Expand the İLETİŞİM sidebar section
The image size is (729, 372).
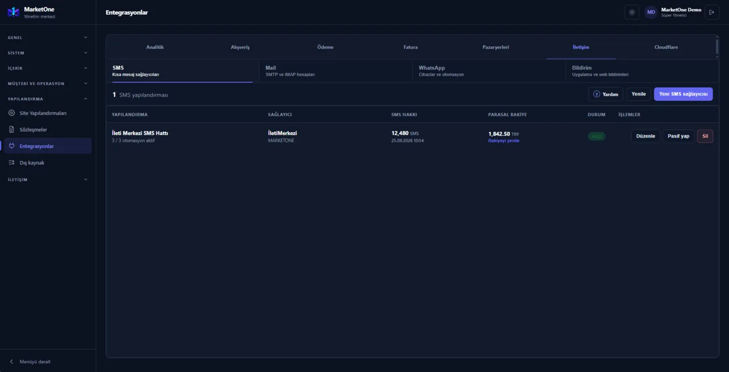(48, 180)
